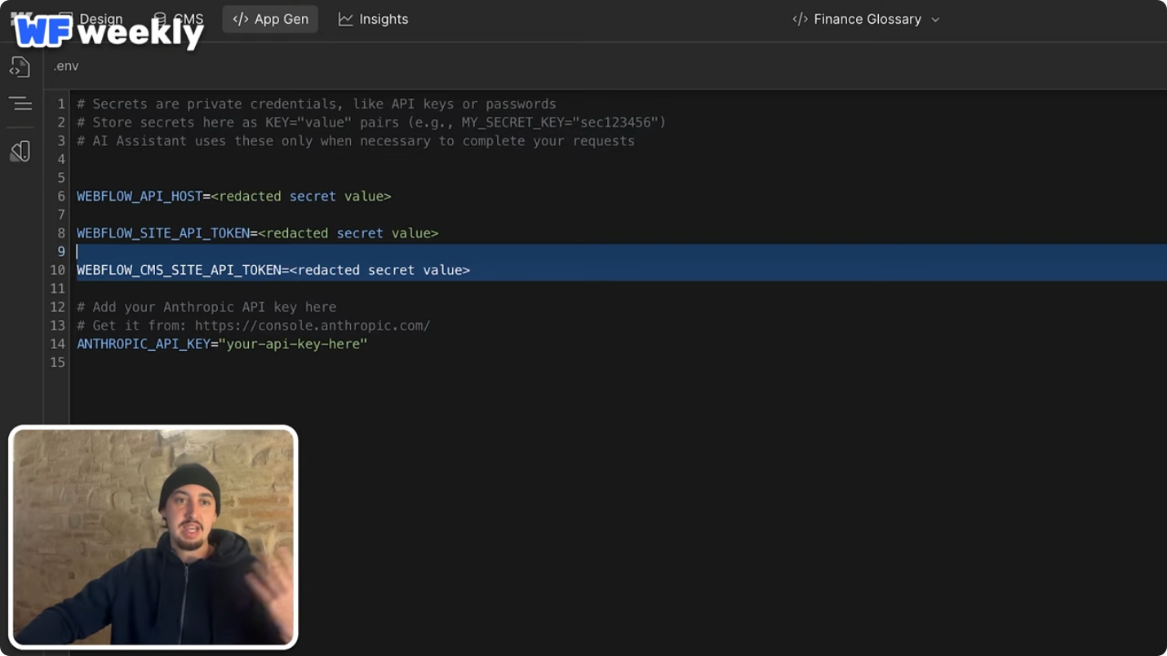
Task: Click the WEBFLOW_CMS_SITE_API_TOKEN variable name
Action: pos(179,270)
